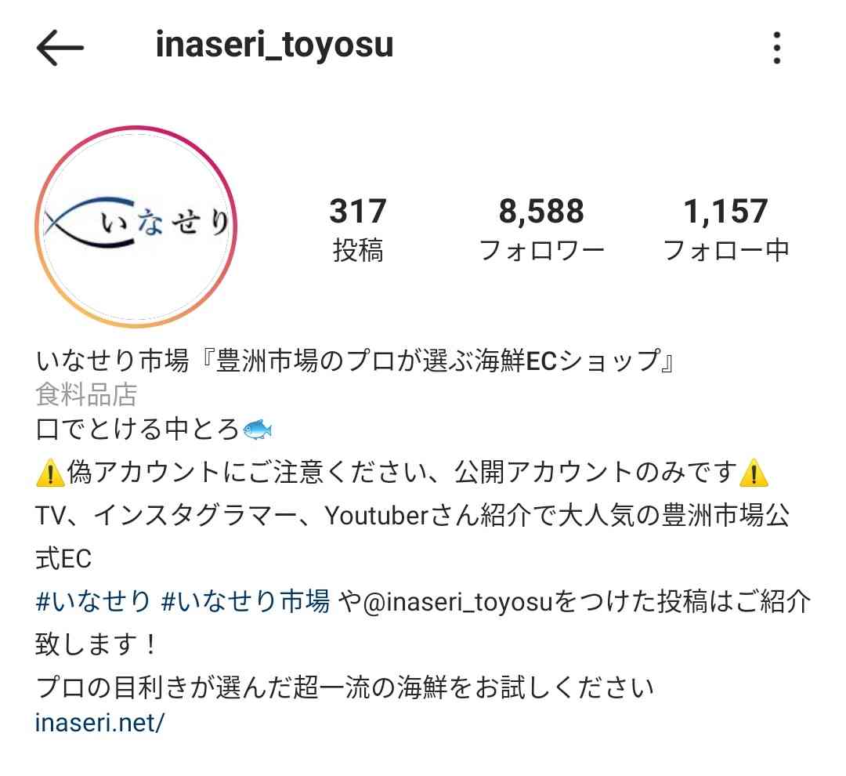
Task: Tap the back arrow icon
Action: [x=60, y=48]
